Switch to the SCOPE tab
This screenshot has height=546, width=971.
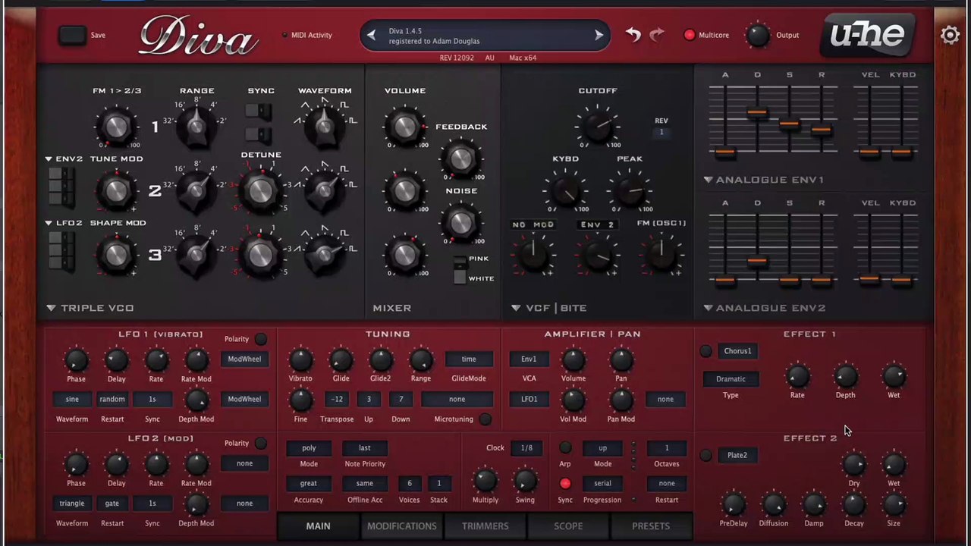pyautogui.click(x=568, y=526)
